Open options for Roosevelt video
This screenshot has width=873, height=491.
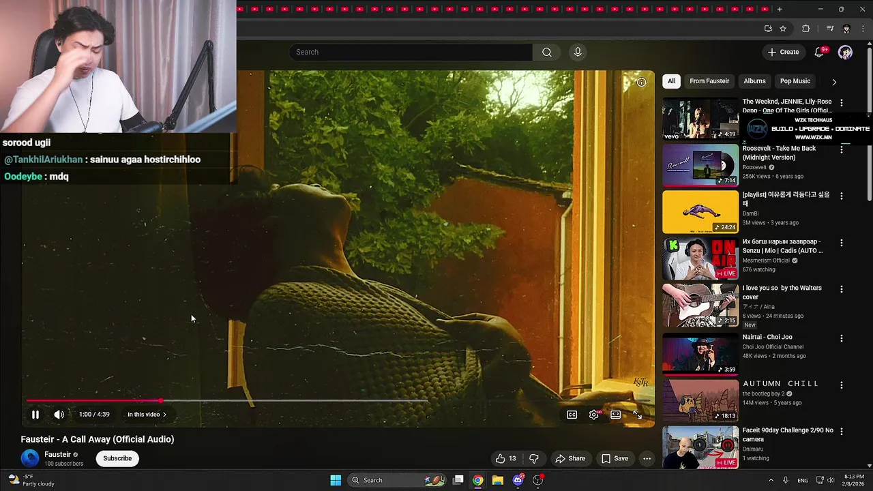pyautogui.click(x=841, y=149)
